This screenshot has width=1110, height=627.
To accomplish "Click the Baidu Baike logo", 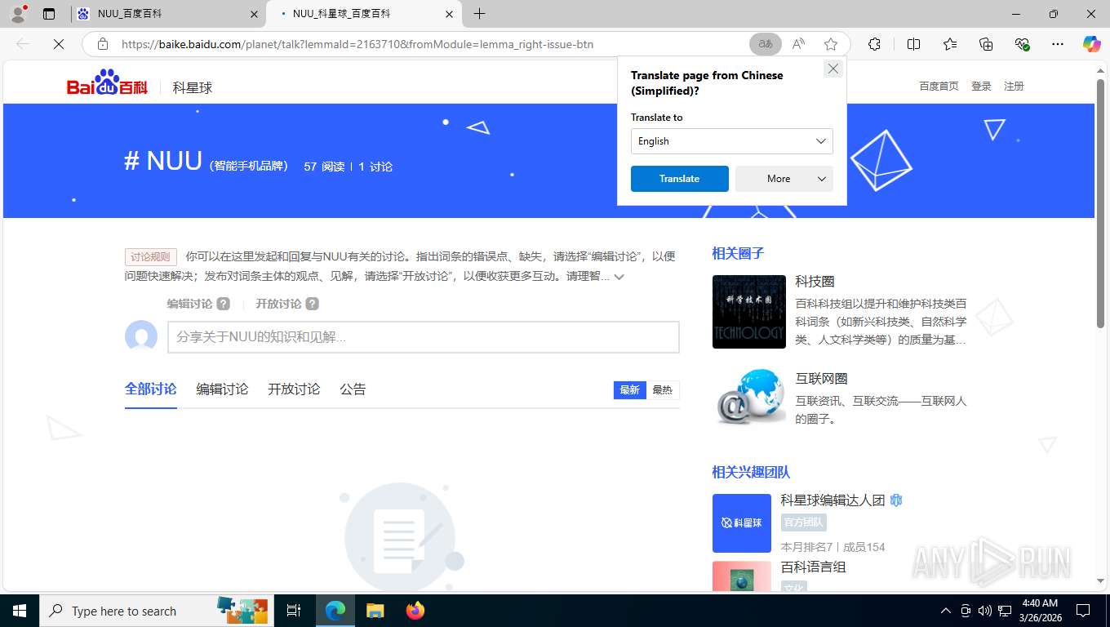I will 107,82.
